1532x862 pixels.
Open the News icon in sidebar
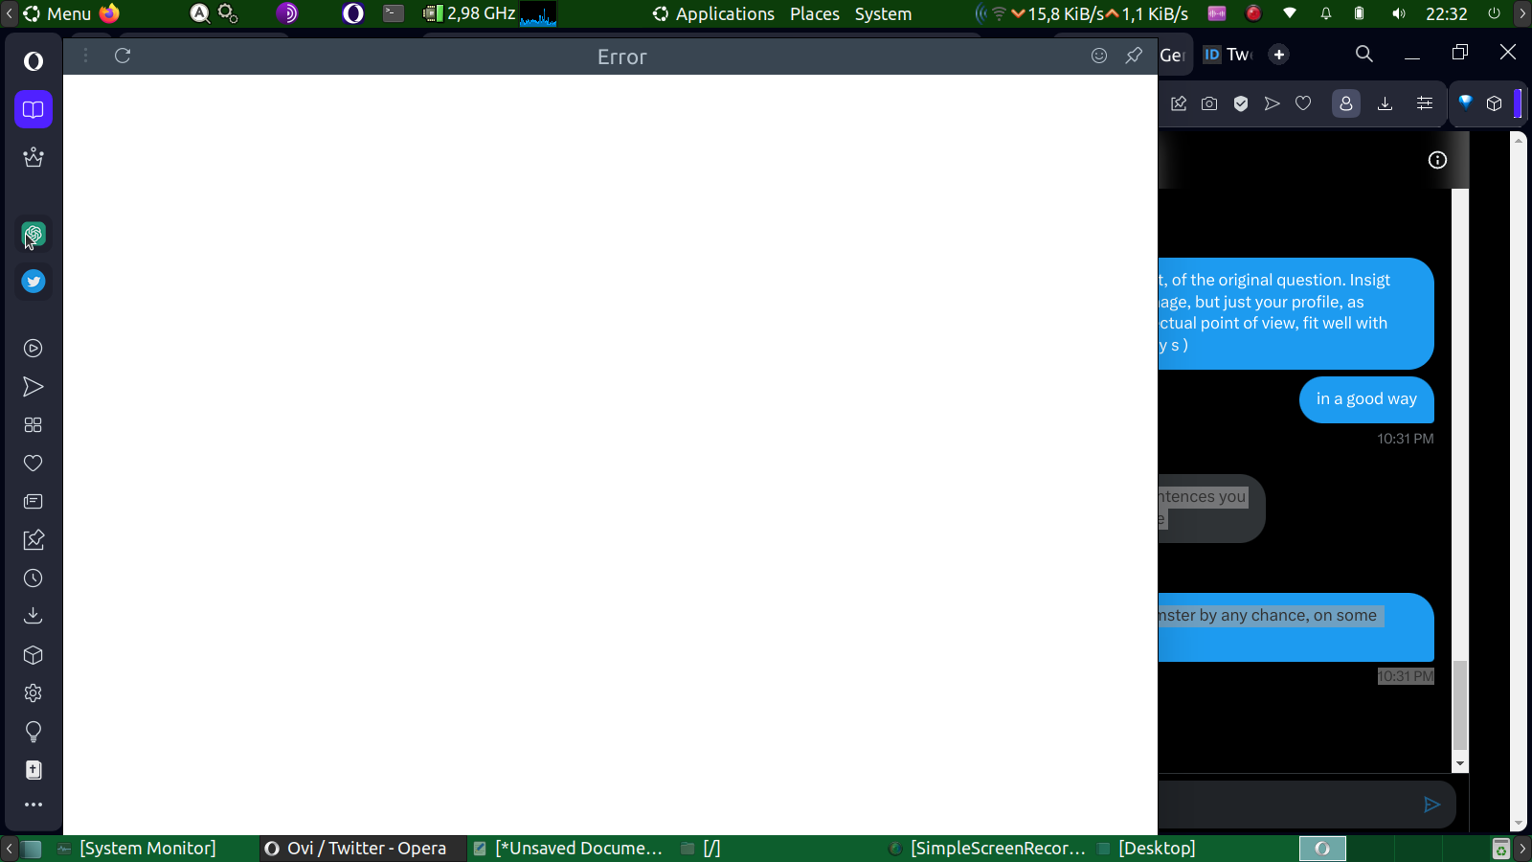point(34,502)
